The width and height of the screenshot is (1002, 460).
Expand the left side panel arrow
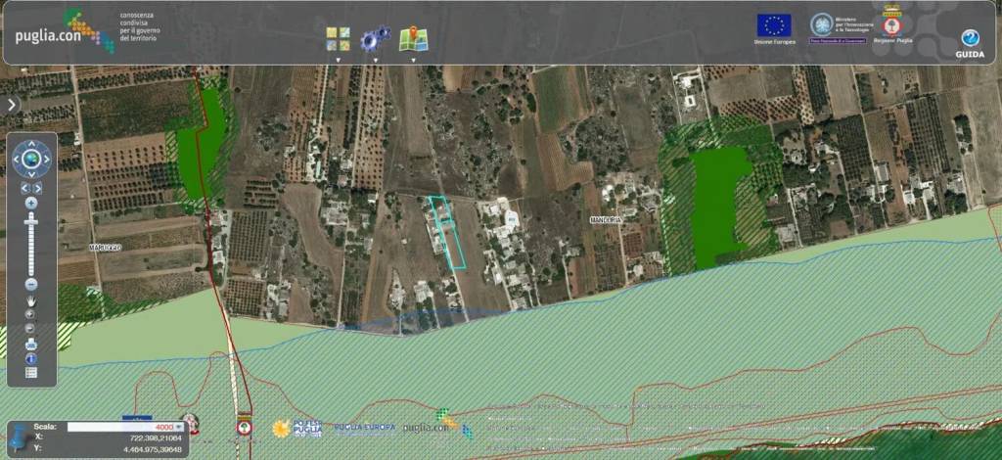pyautogui.click(x=12, y=104)
